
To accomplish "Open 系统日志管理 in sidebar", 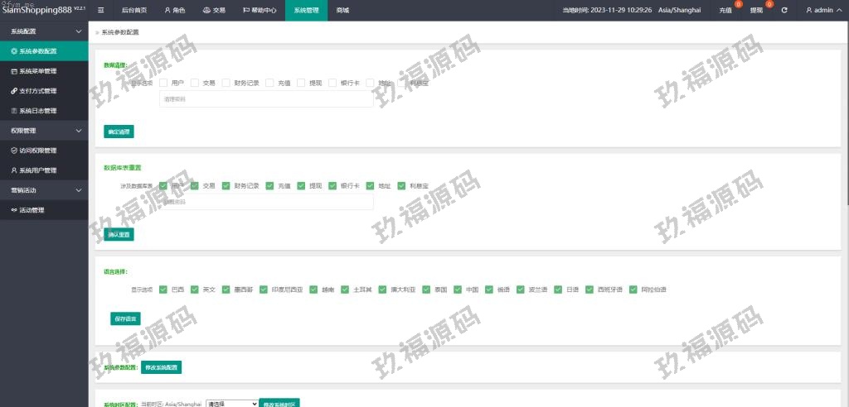I will 37,111.
